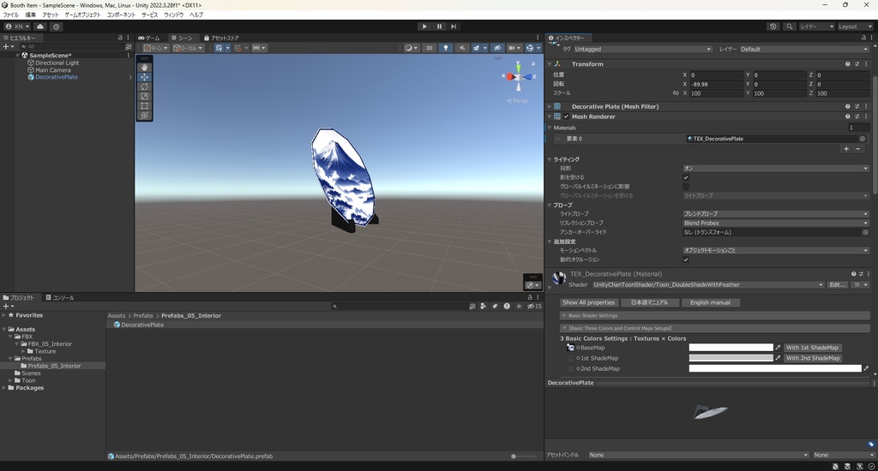The image size is (878, 471).
Task: Select the Scale tool
Action: coord(144,96)
